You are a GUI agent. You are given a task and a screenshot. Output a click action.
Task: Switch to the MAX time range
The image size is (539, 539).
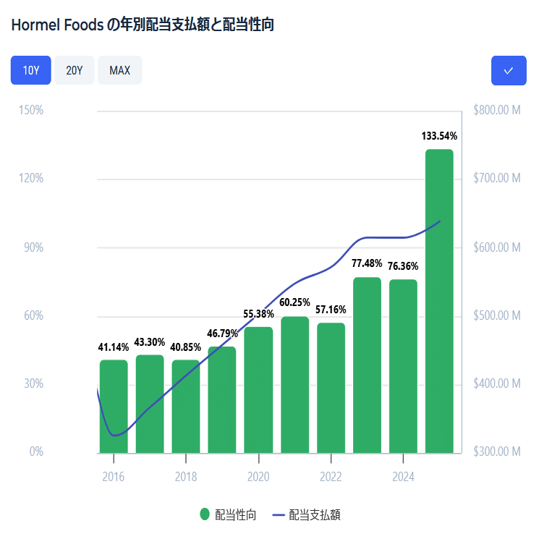tap(119, 70)
